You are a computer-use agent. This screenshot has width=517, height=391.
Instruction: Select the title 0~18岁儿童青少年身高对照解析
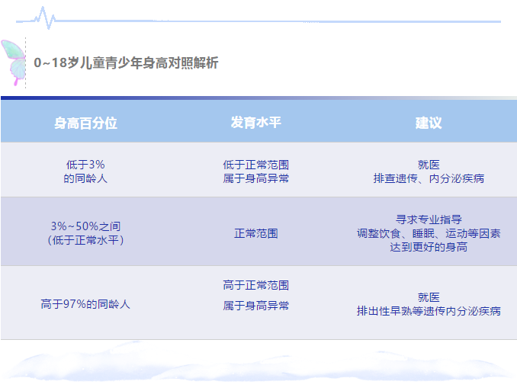coord(126,62)
